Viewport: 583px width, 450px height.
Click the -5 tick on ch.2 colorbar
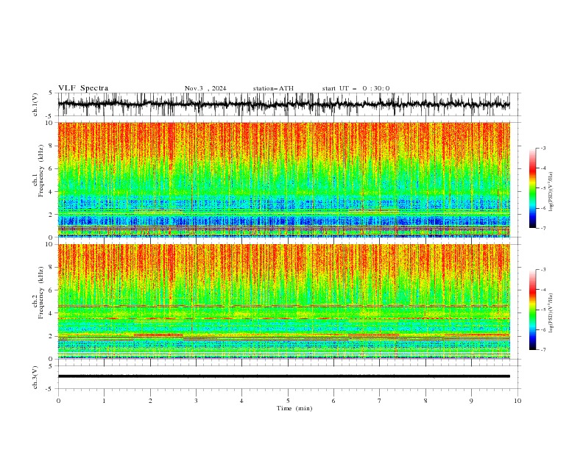[543, 310]
